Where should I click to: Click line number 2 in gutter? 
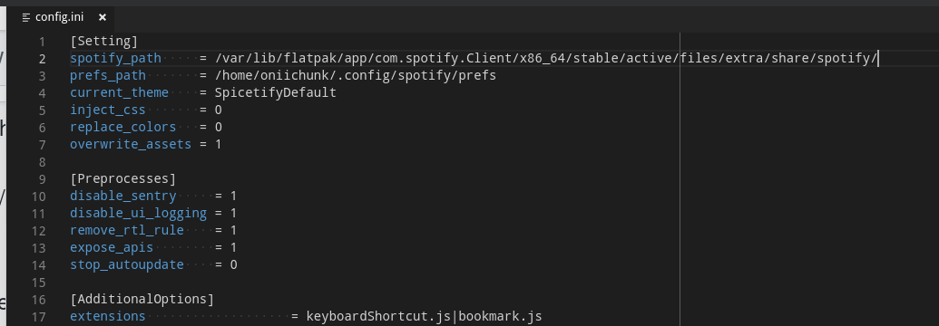coord(42,59)
